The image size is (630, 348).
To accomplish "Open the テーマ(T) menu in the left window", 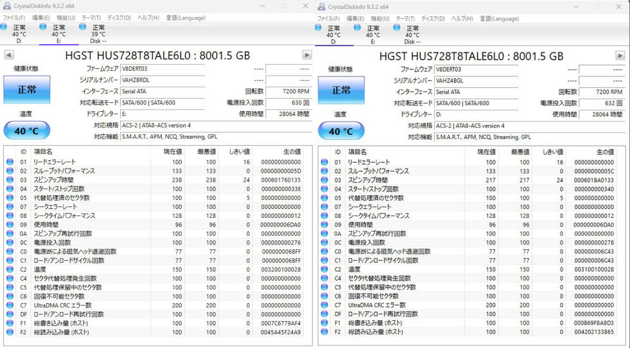I will click(91, 18).
